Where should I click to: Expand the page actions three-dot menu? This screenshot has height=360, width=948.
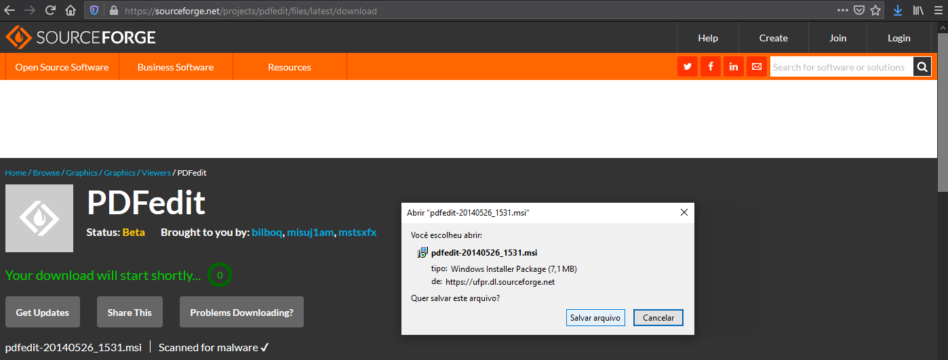coord(842,11)
